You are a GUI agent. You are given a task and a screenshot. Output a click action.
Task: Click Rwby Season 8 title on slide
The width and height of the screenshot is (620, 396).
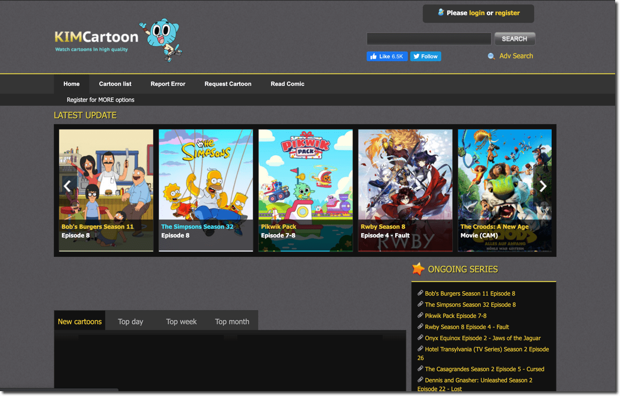[383, 227]
